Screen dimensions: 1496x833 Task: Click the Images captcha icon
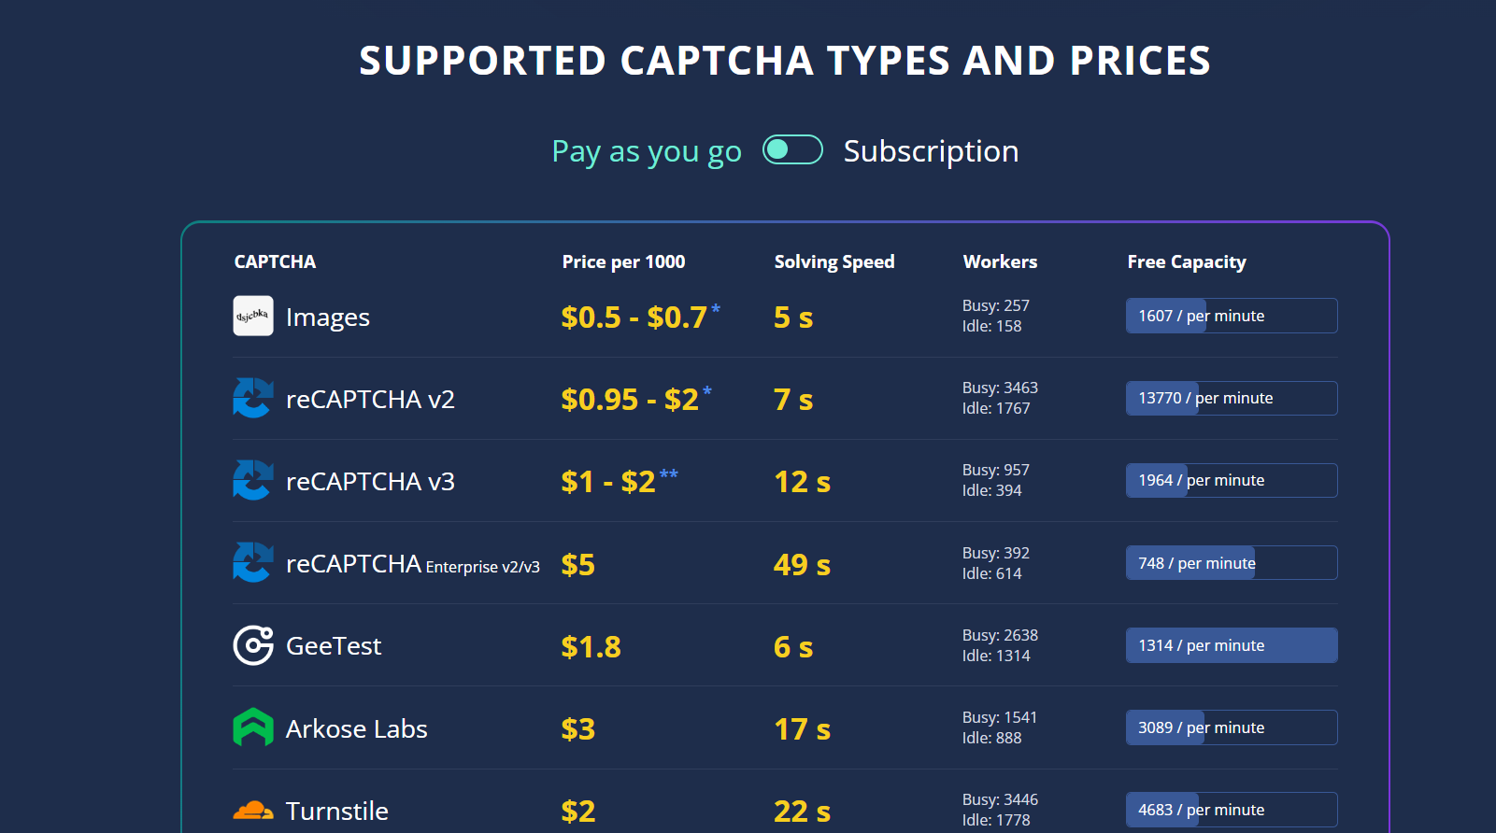click(253, 317)
